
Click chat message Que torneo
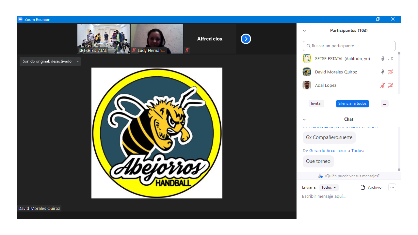[x=318, y=161]
